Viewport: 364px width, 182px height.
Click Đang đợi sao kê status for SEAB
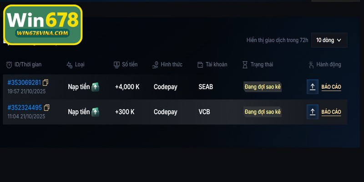pos(263,87)
